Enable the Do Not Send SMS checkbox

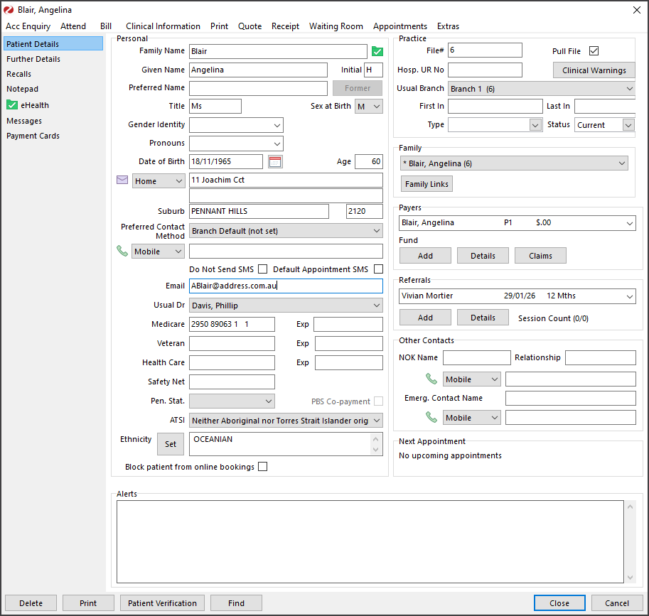263,269
